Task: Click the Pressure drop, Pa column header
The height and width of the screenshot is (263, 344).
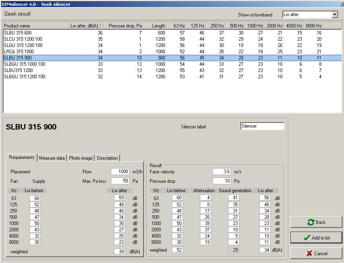Action: click(124, 26)
